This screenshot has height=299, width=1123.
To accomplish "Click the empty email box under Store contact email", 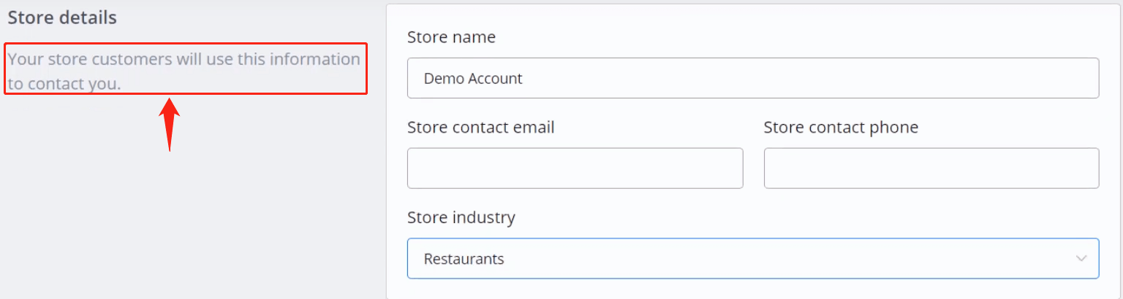I will [x=575, y=168].
